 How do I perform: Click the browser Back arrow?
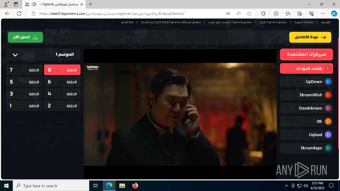(x=7, y=14)
